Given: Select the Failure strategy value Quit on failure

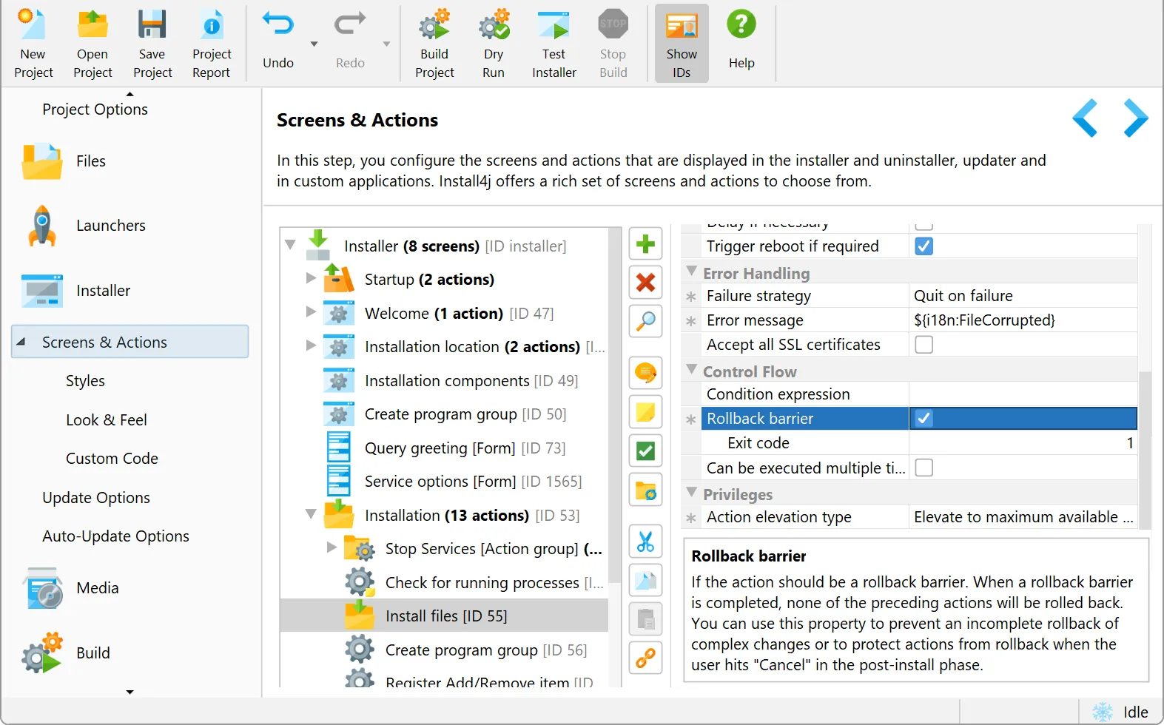Looking at the screenshot, I should [x=1023, y=296].
